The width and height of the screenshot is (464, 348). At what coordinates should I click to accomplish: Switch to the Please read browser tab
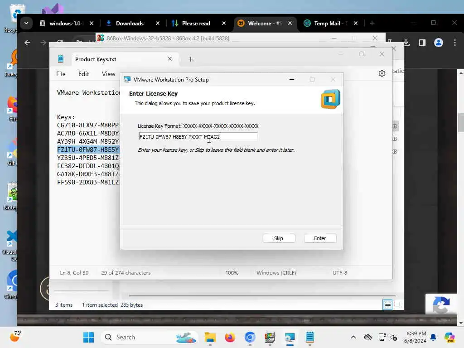[196, 24]
